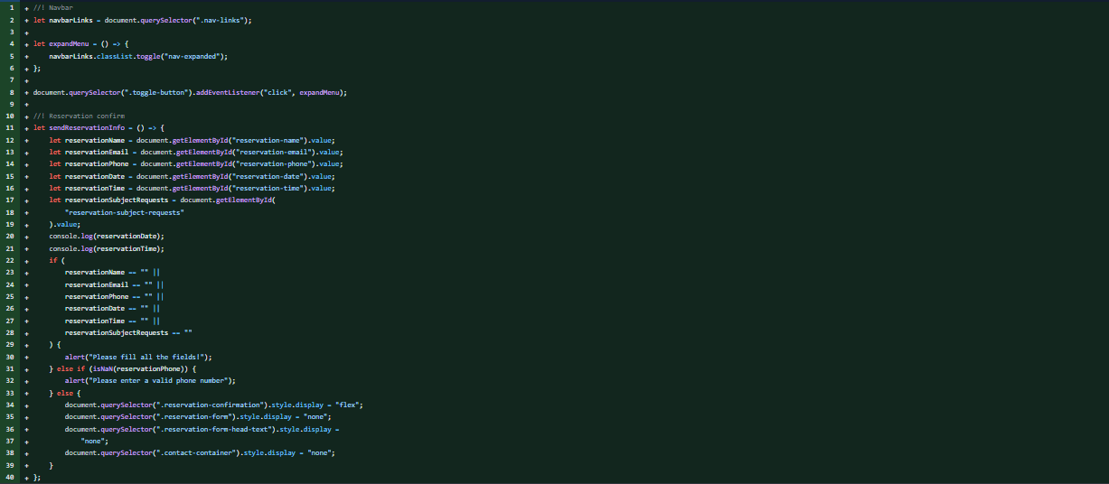Image resolution: width=1109 pixels, height=484 pixels.
Task: Click the "nav-expanded" string in toggle call
Action: (196, 55)
